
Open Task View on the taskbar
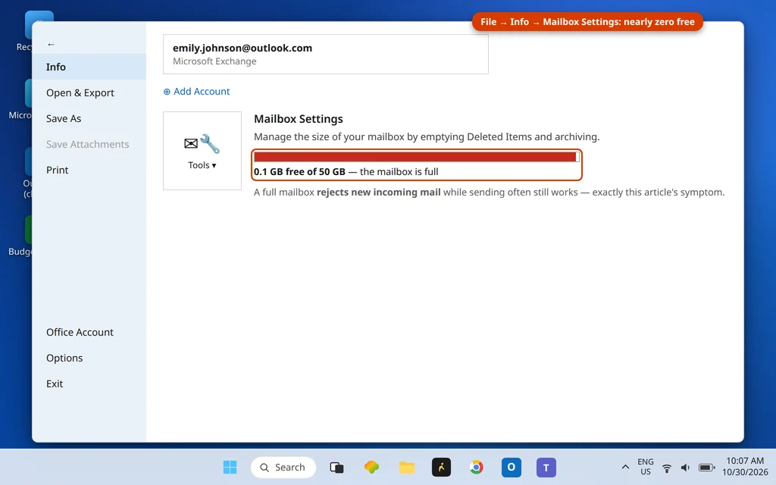[x=336, y=467]
